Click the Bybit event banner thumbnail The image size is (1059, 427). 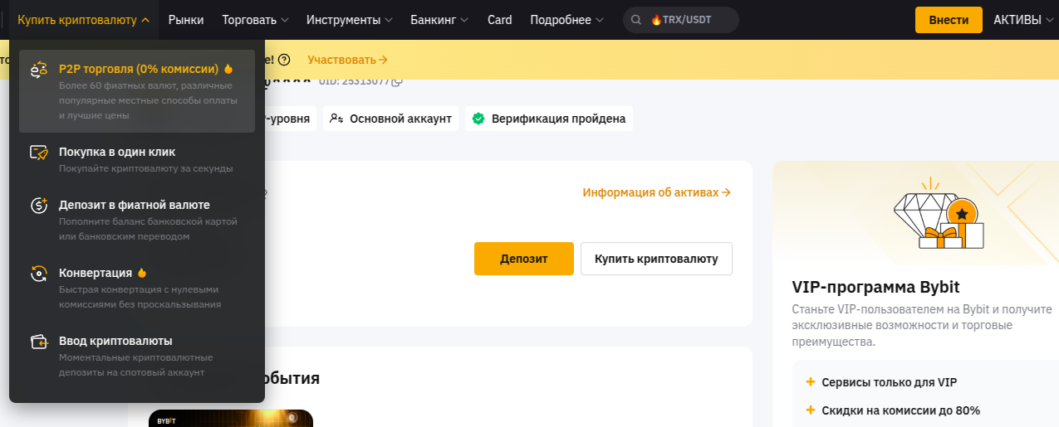tap(231, 418)
